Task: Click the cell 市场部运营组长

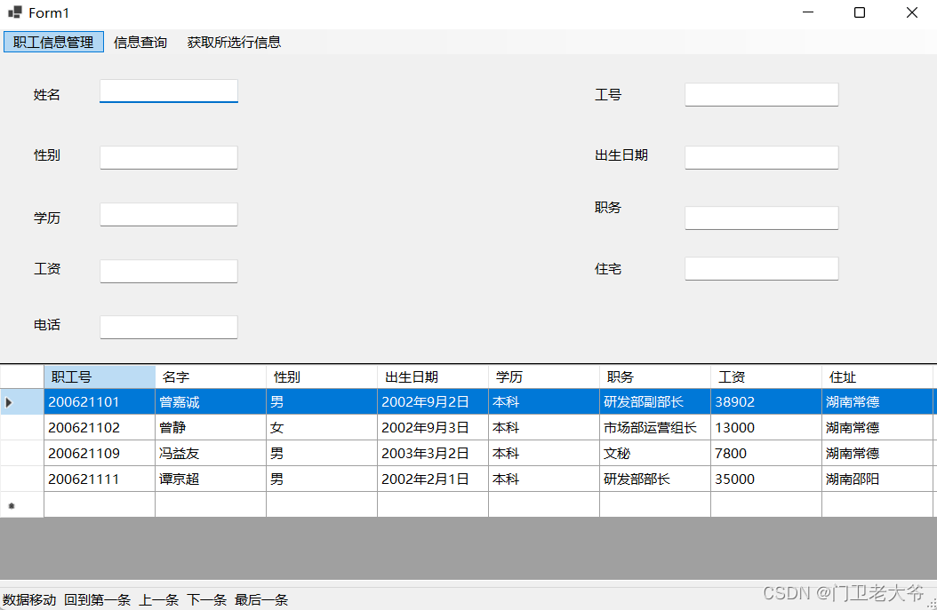Action: (654, 428)
